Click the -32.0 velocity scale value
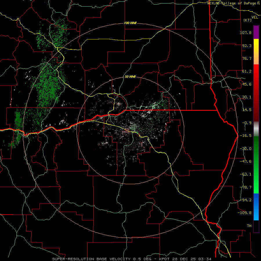 pos(246,149)
